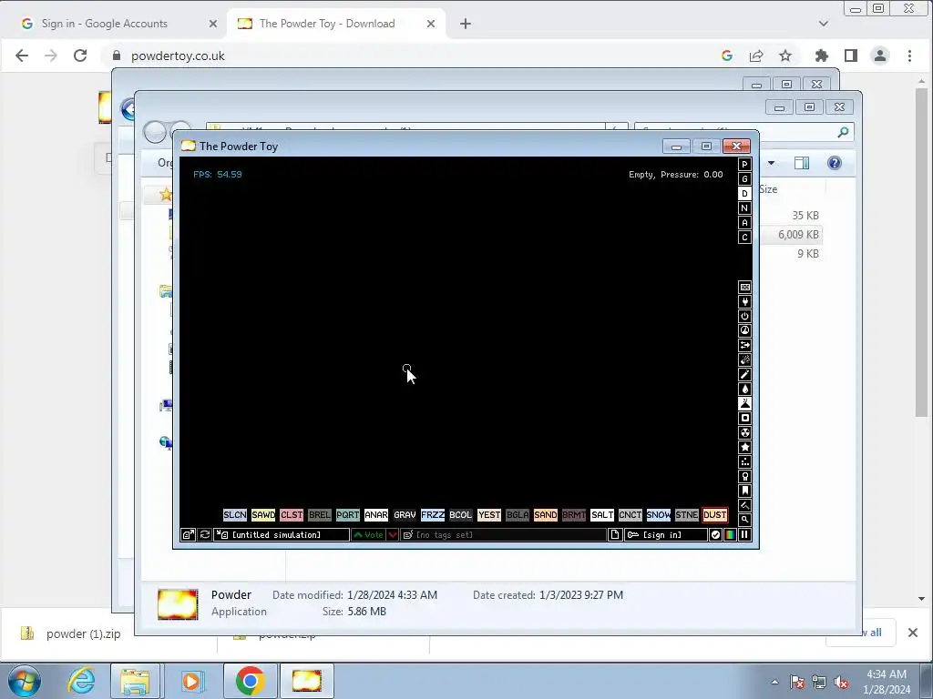Click the red downvote arrow button
The height and width of the screenshot is (699, 933).
(x=392, y=535)
